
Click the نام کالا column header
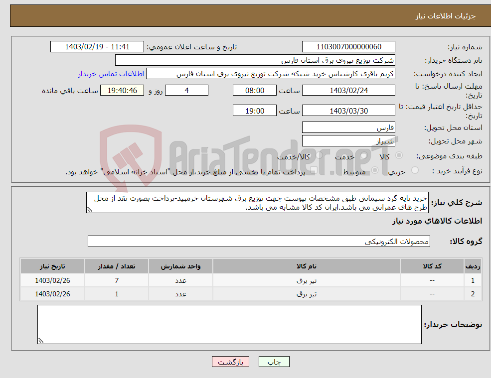coord(307,266)
